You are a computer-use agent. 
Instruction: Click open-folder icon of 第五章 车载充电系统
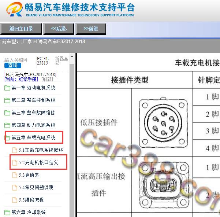[x=8, y=138]
